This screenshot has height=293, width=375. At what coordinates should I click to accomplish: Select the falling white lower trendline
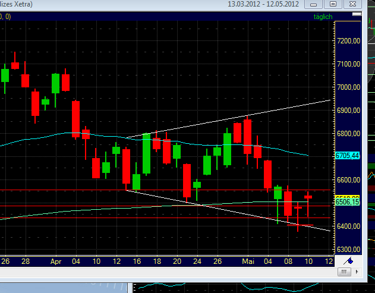[x=229, y=211]
